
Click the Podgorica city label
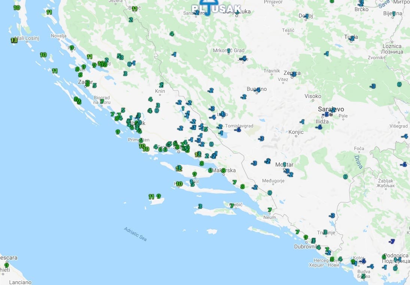point(396,255)
